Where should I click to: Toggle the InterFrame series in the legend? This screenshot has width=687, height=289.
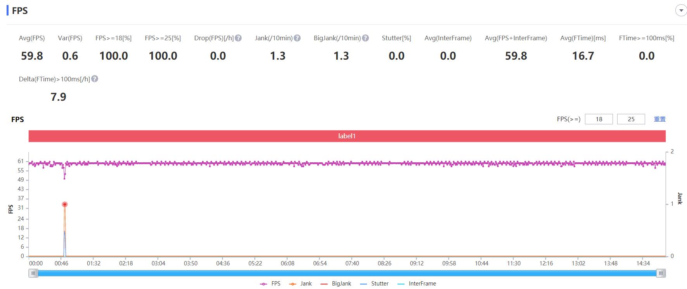pos(417,284)
